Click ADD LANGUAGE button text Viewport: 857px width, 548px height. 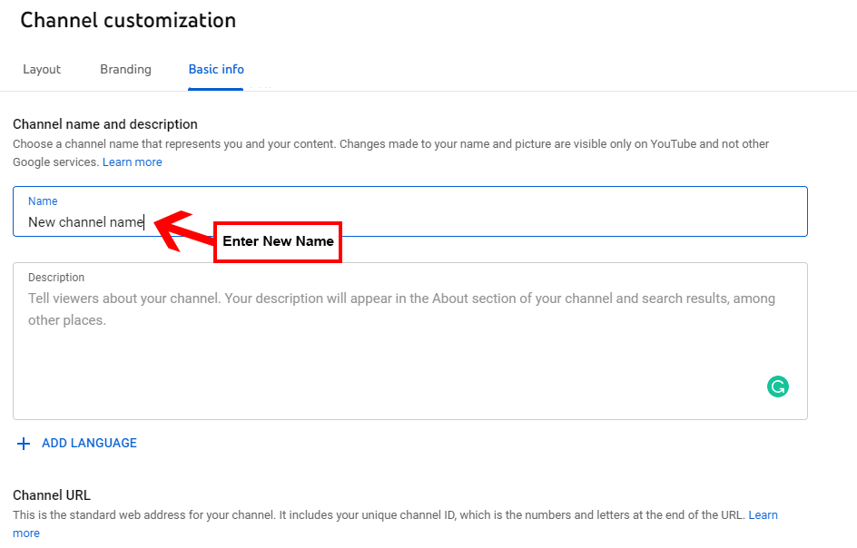90,443
